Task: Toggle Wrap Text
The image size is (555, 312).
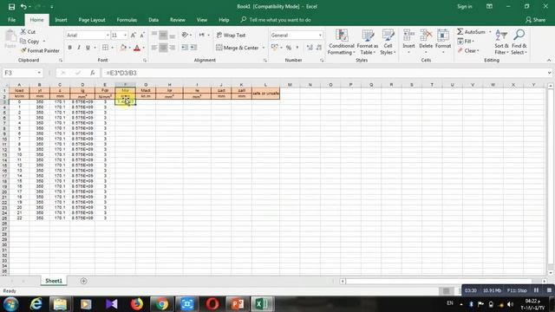Action: tap(231, 35)
